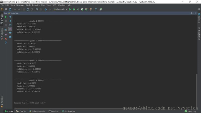The image size is (201, 113).
Task: Open the Run menu
Action: (x=43, y=5)
